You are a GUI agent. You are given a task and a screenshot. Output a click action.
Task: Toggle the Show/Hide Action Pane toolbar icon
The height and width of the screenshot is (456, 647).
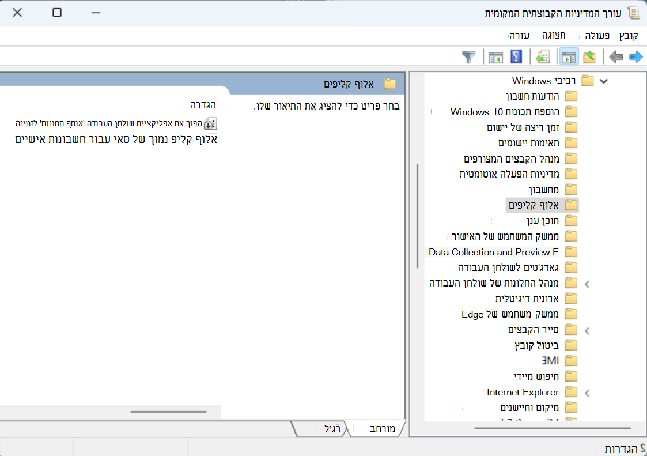(495, 57)
